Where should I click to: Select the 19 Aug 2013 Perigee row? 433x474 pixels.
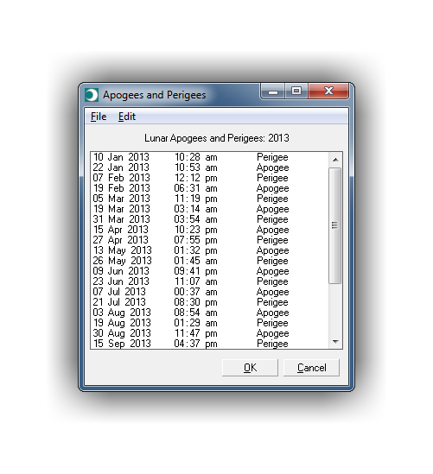pos(209,323)
